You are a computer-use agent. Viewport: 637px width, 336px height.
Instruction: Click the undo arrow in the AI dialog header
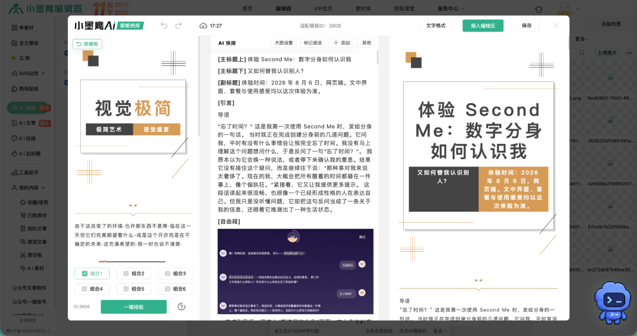click(164, 25)
